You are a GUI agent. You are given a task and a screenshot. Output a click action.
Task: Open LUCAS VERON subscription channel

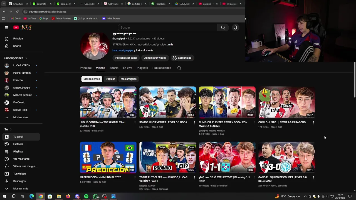click(21, 66)
